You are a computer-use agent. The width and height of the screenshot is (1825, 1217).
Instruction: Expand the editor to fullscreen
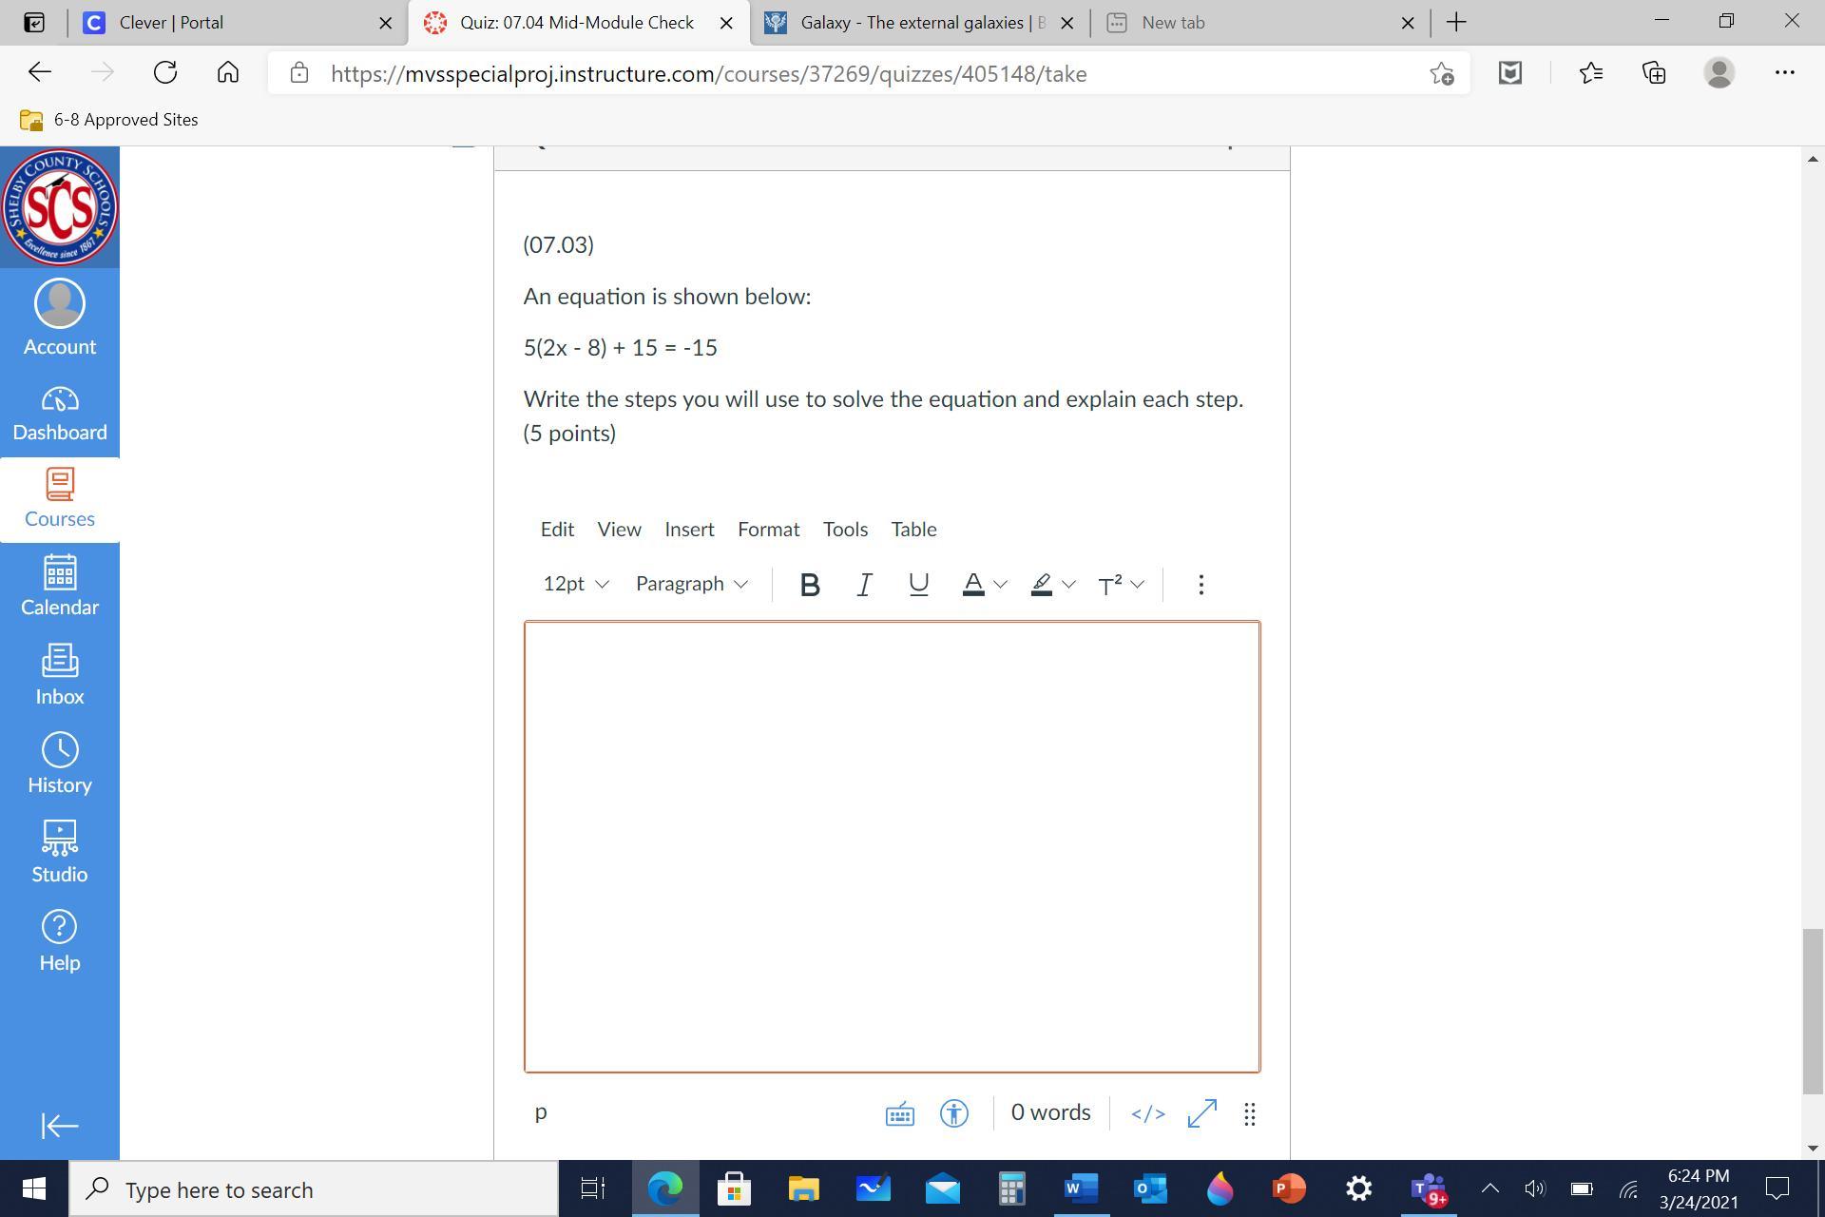[1201, 1113]
